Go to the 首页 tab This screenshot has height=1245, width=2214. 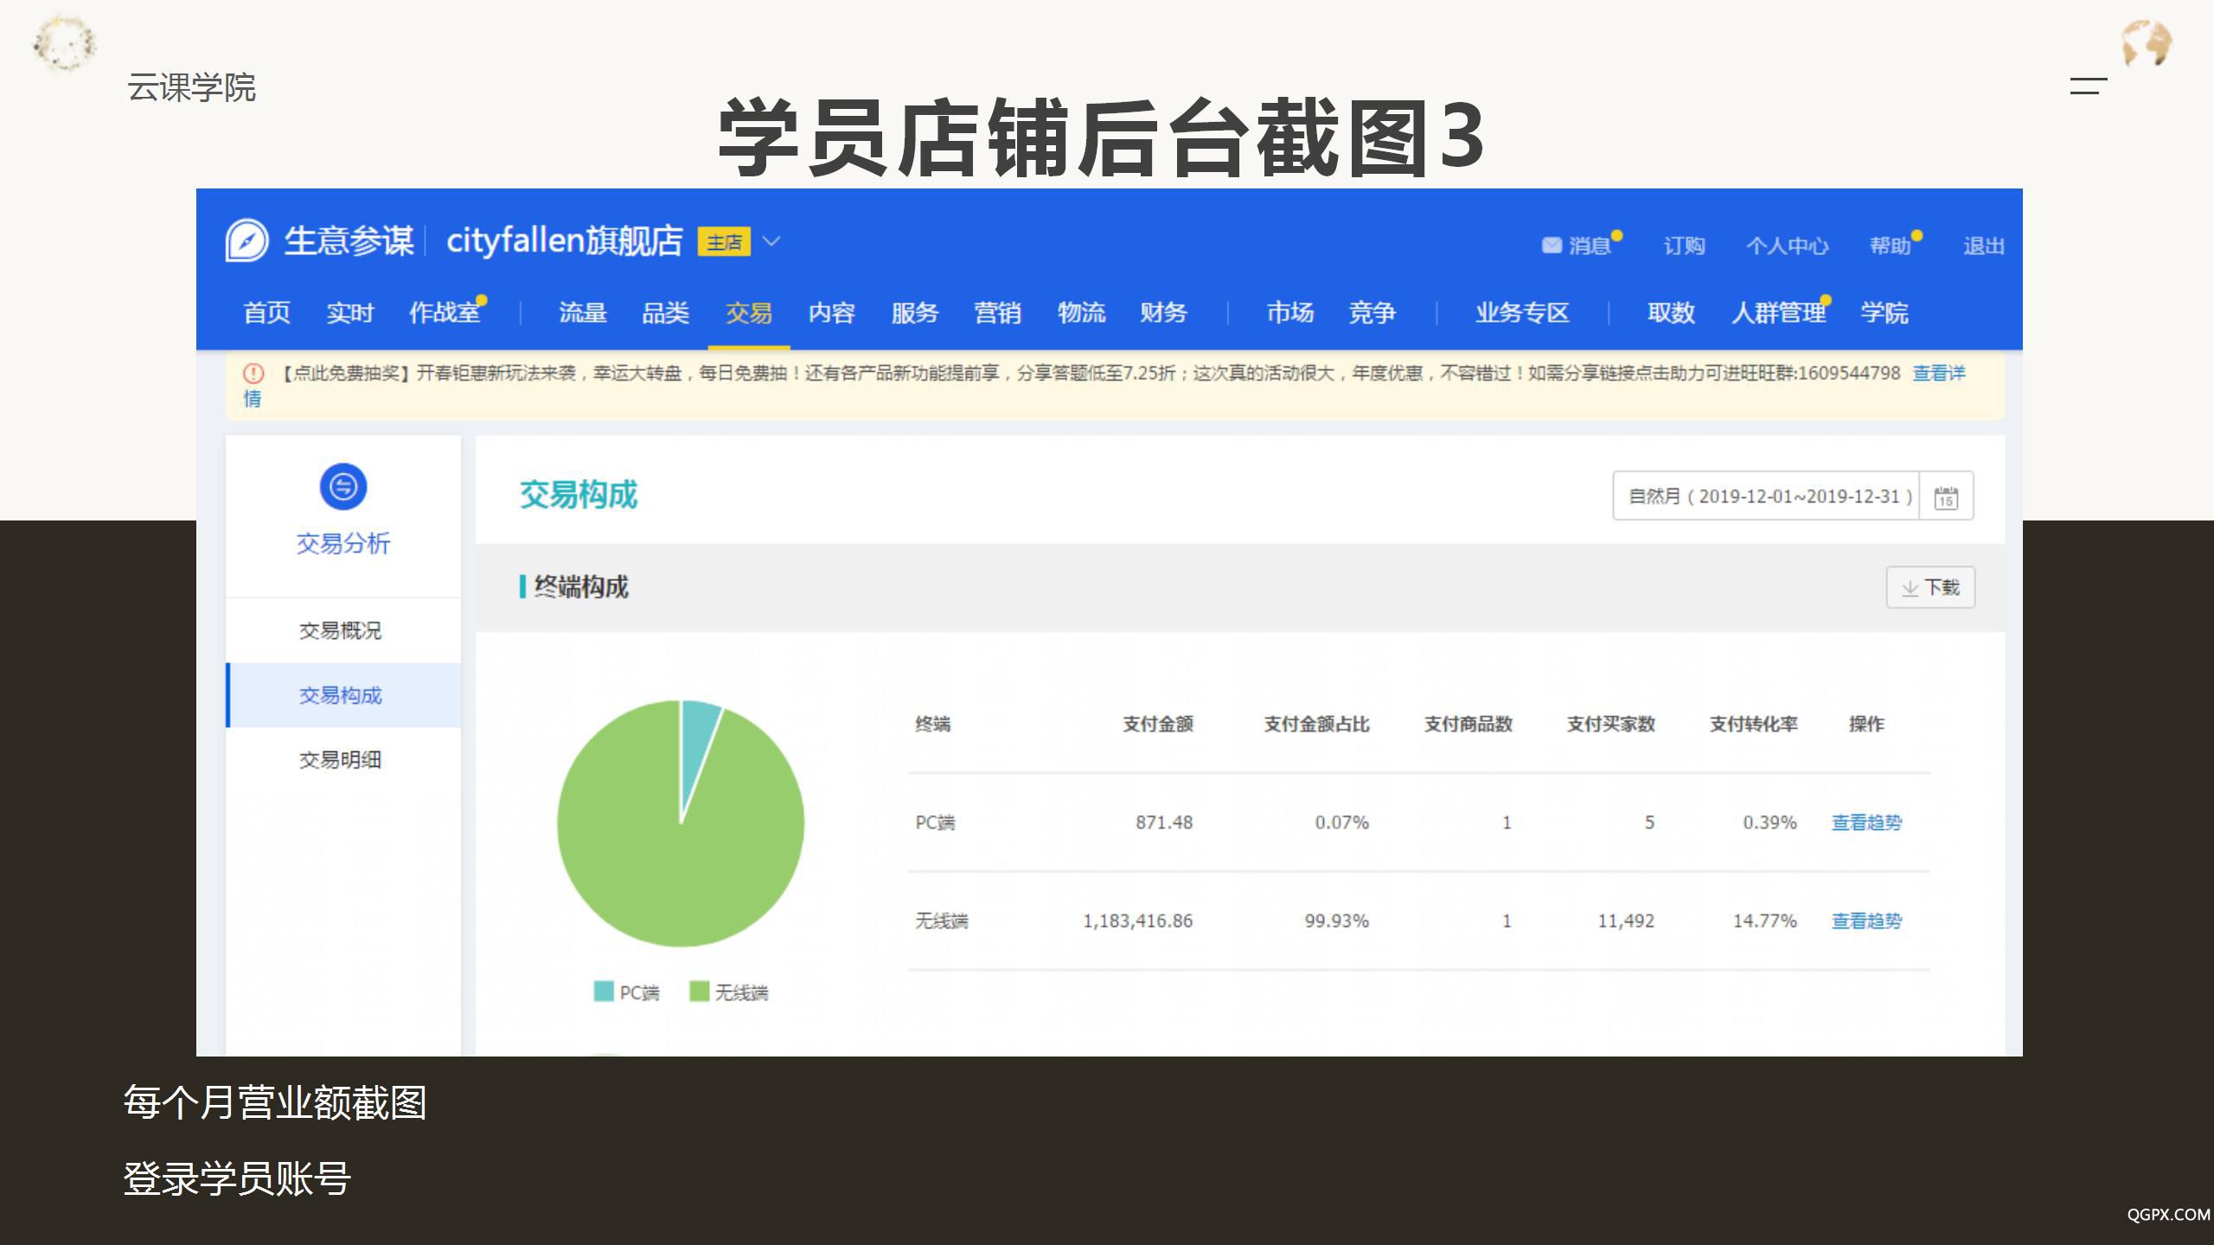(x=266, y=312)
